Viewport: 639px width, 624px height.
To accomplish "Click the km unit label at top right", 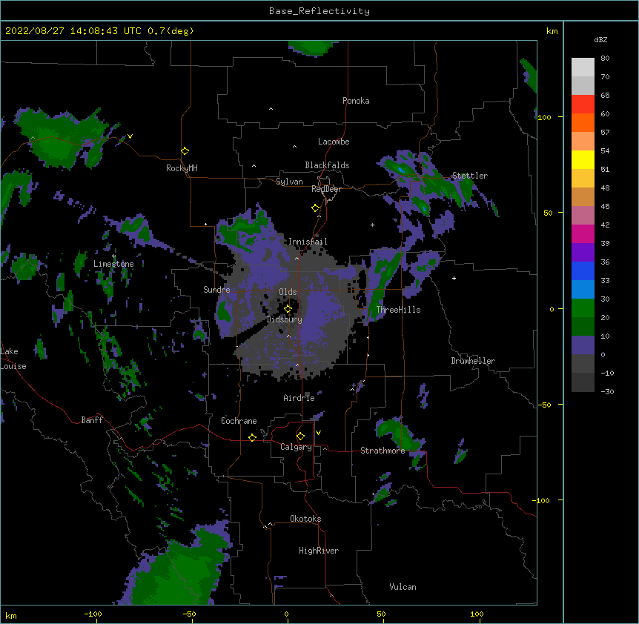I will click(552, 31).
